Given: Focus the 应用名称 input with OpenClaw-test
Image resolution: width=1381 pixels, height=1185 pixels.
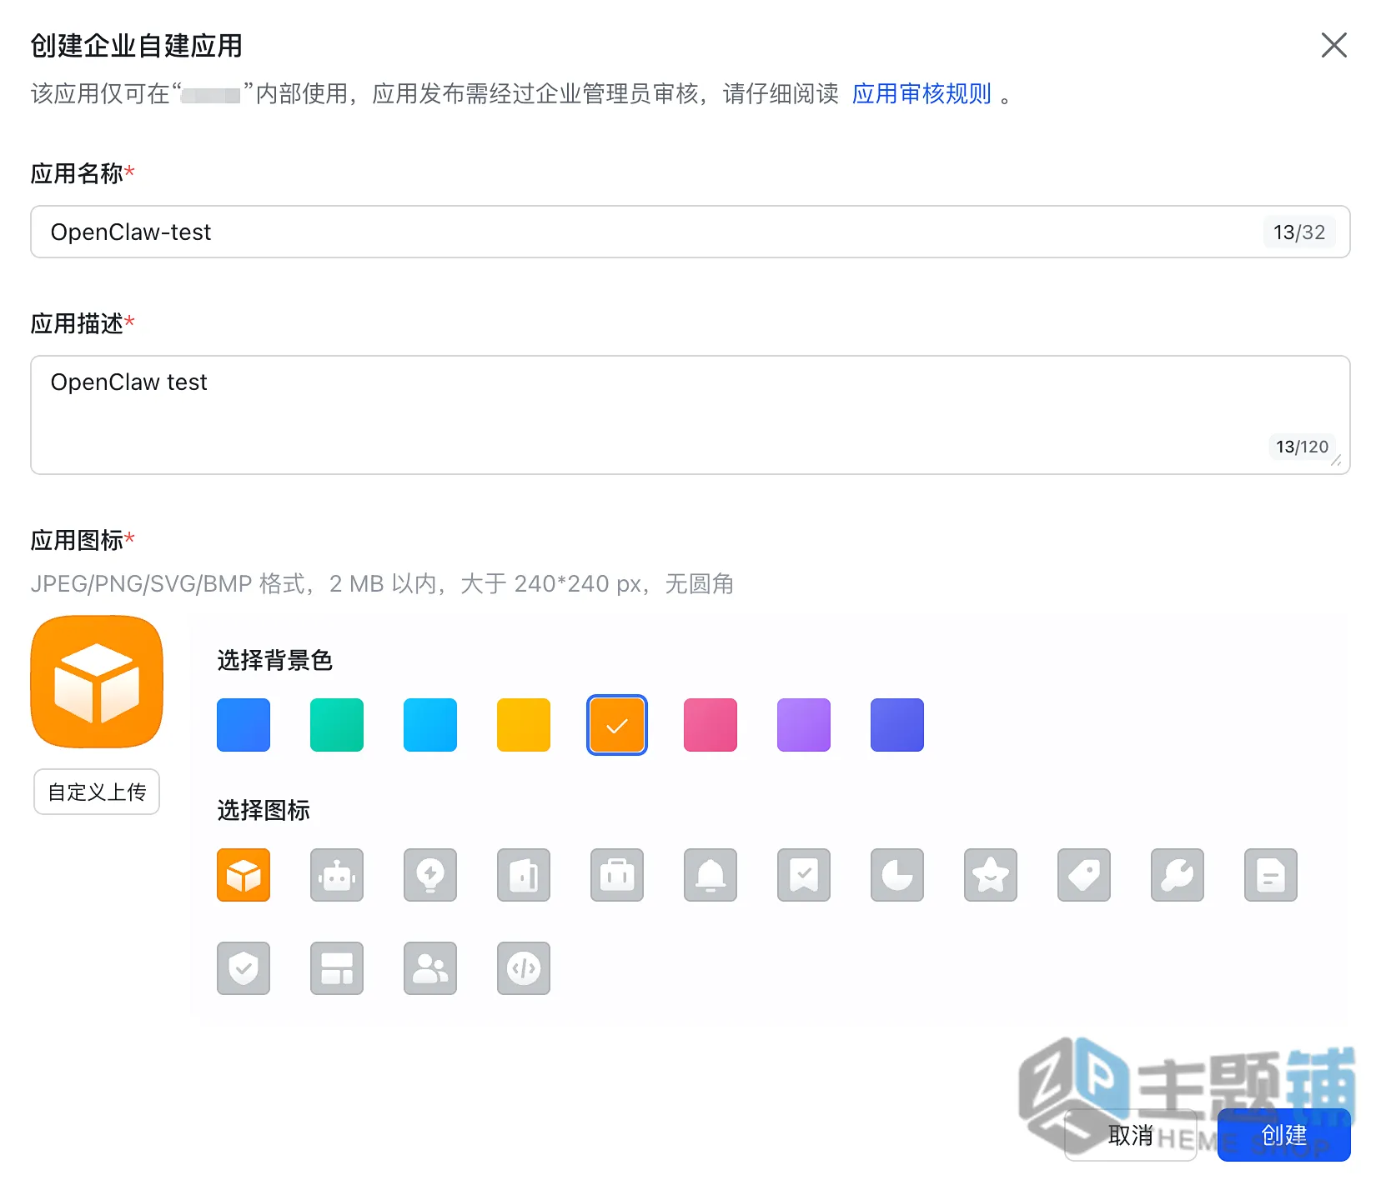Looking at the screenshot, I should pos(690,232).
